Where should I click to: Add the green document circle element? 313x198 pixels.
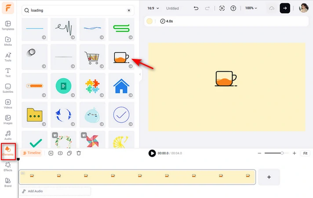[63, 86]
